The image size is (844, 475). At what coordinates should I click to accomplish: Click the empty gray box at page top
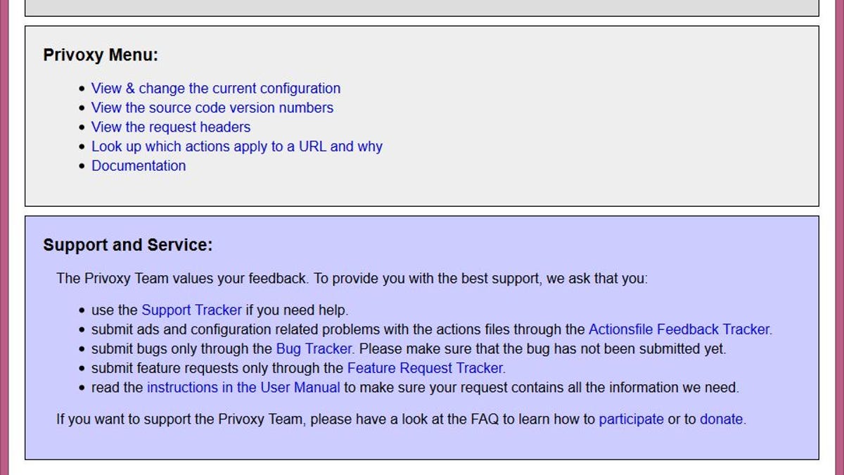pos(422,8)
